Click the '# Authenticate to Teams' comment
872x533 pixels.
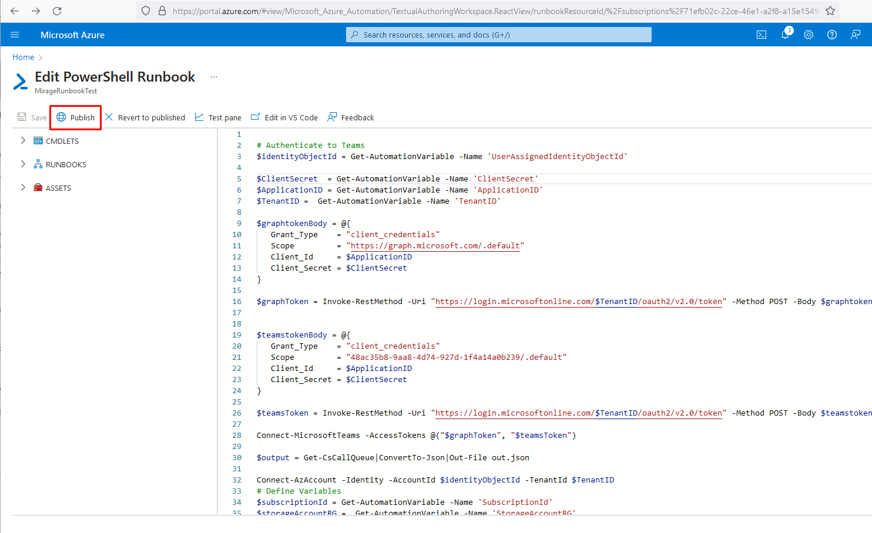tap(311, 145)
